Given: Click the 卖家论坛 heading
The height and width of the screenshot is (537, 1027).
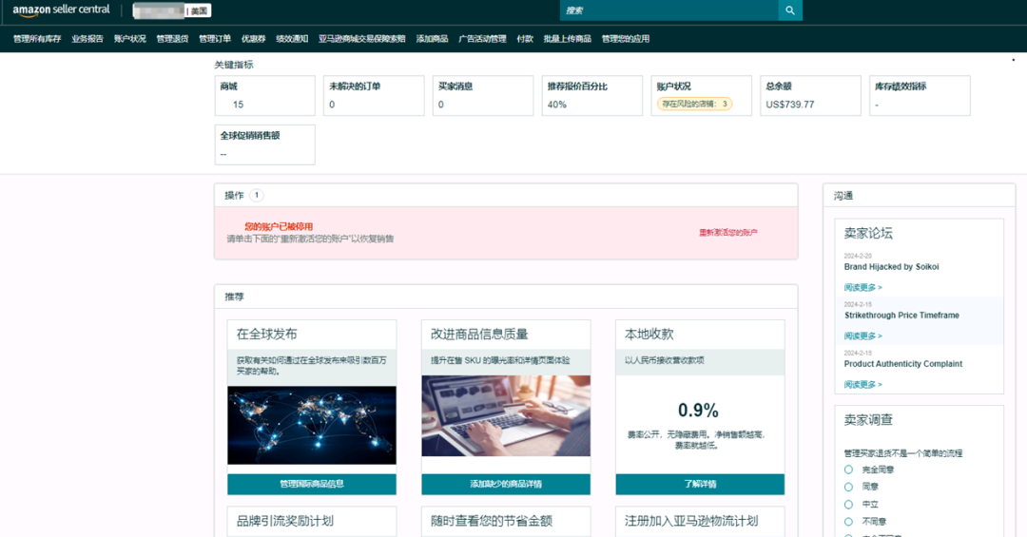Looking at the screenshot, I should click(x=868, y=233).
